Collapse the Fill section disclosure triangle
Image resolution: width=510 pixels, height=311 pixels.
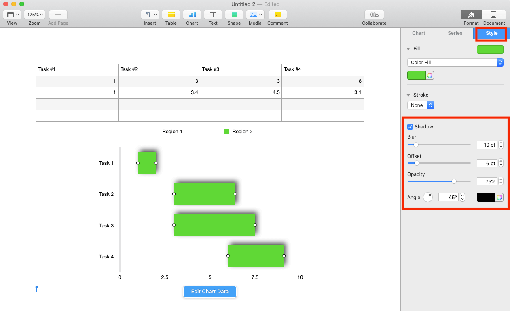408,49
